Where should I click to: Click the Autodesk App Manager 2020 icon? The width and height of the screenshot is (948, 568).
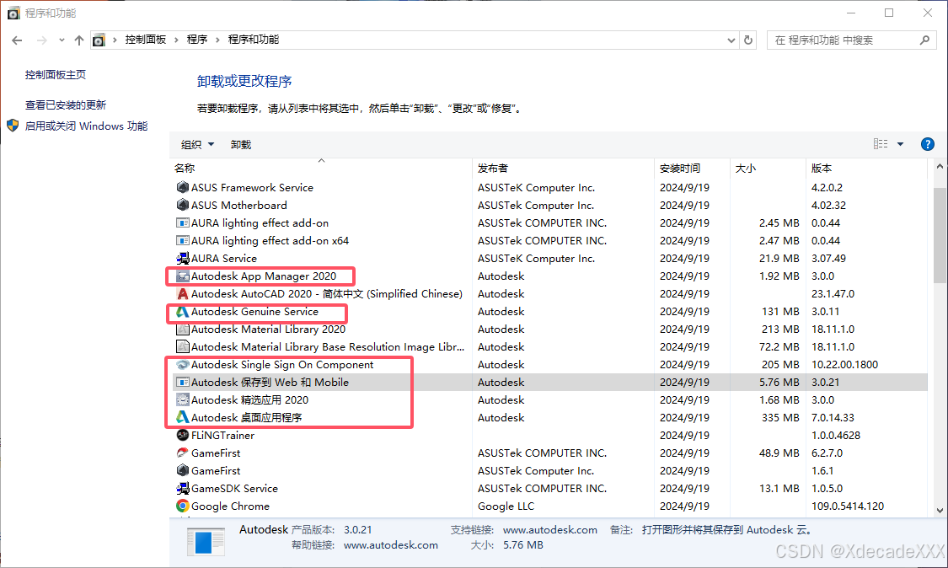(x=182, y=276)
